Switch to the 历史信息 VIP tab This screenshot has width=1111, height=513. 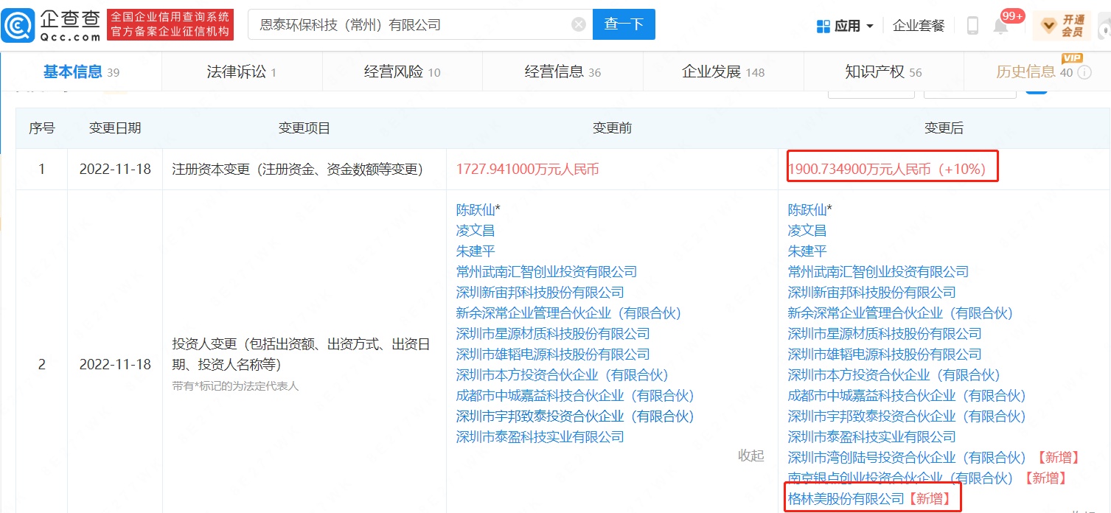point(1034,71)
